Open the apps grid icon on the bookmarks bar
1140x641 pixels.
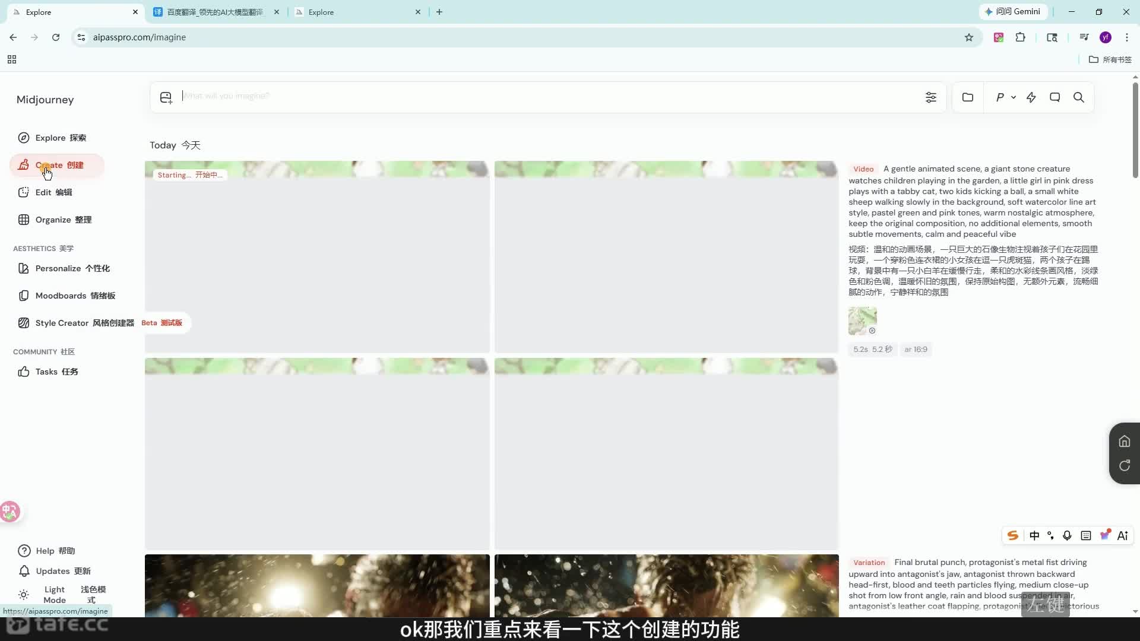[x=12, y=59]
